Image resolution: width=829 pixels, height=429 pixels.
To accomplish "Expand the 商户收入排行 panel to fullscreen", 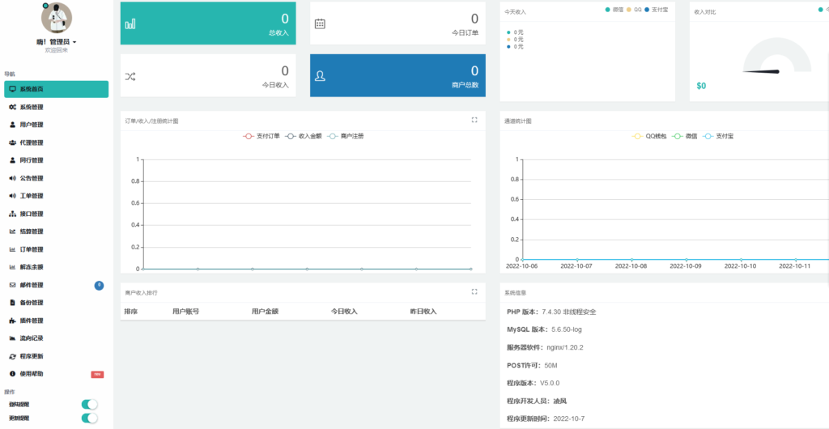I will pos(474,291).
